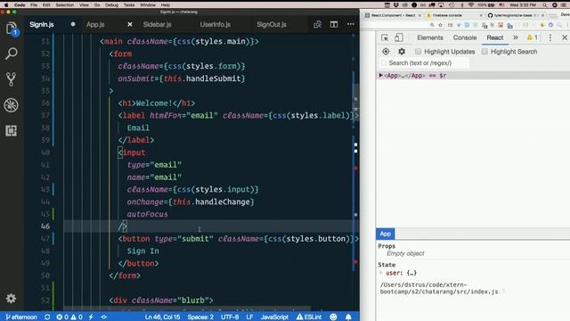Open DevTools customize menu (three dots)
The width and height of the screenshot is (570, 321).
coord(550,37)
